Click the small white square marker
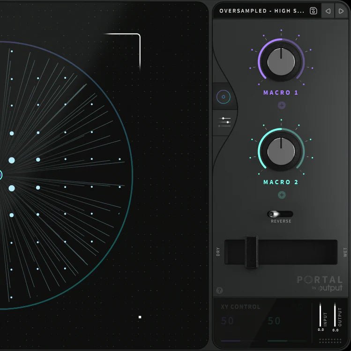The height and width of the screenshot is (351, 351). click(x=140, y=317)
